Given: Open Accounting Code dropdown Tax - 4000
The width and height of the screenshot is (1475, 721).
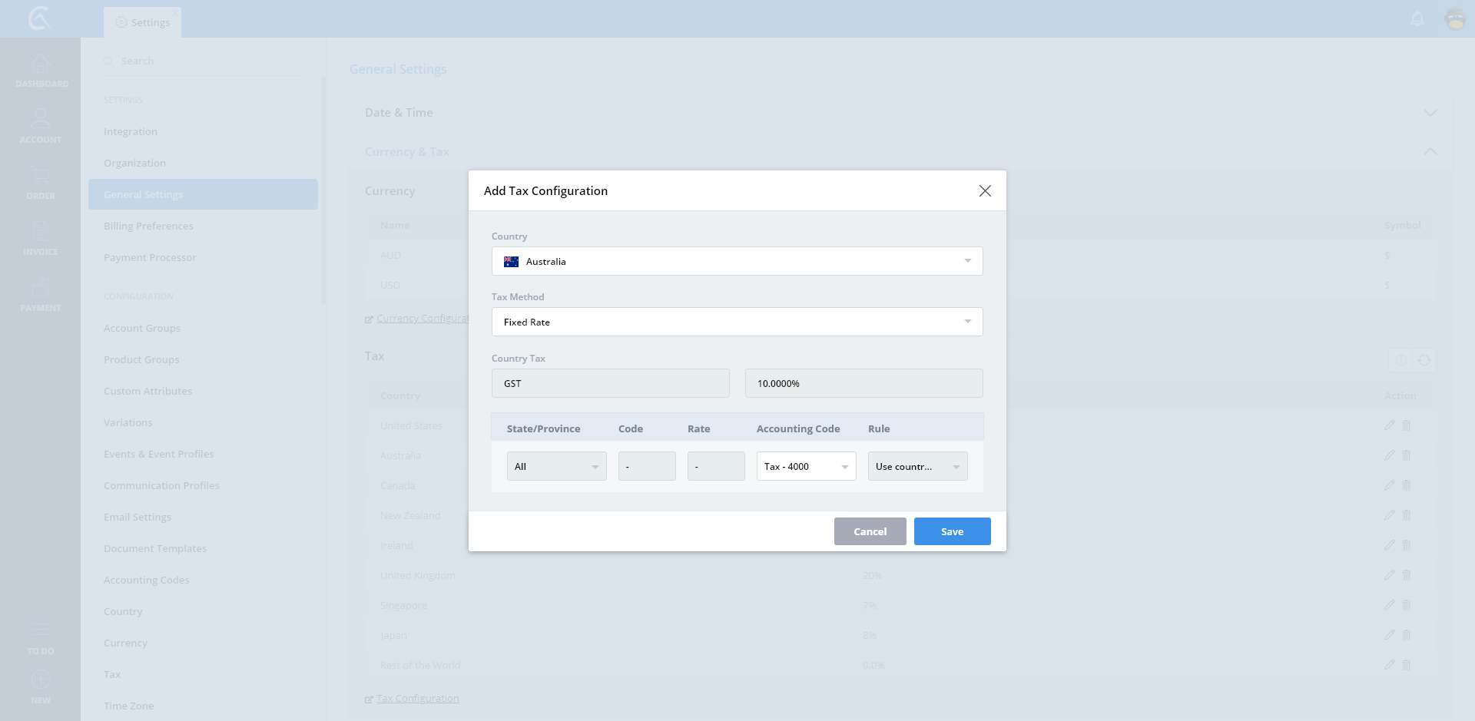Looking at the screenshot, I should (806, 466).
